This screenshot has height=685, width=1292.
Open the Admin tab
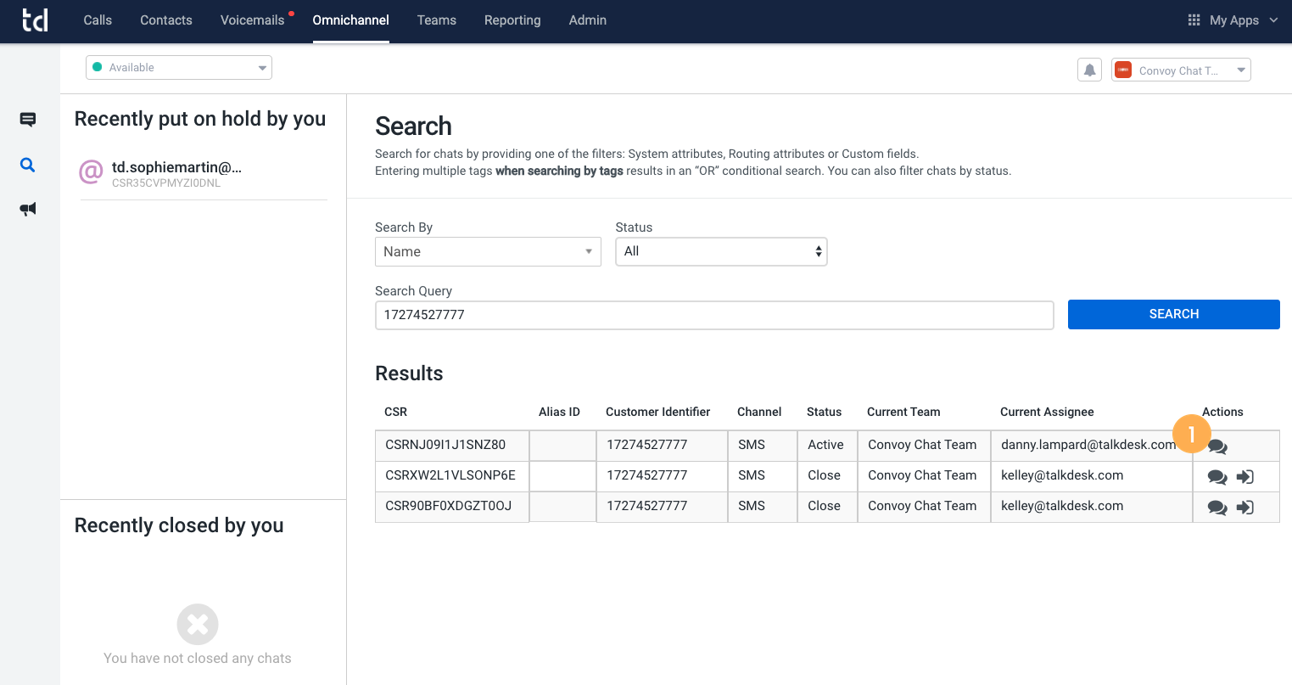[x=588, y=20]
